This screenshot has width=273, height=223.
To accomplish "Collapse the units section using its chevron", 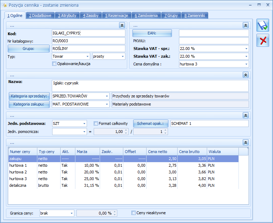I will coord(246,115).
